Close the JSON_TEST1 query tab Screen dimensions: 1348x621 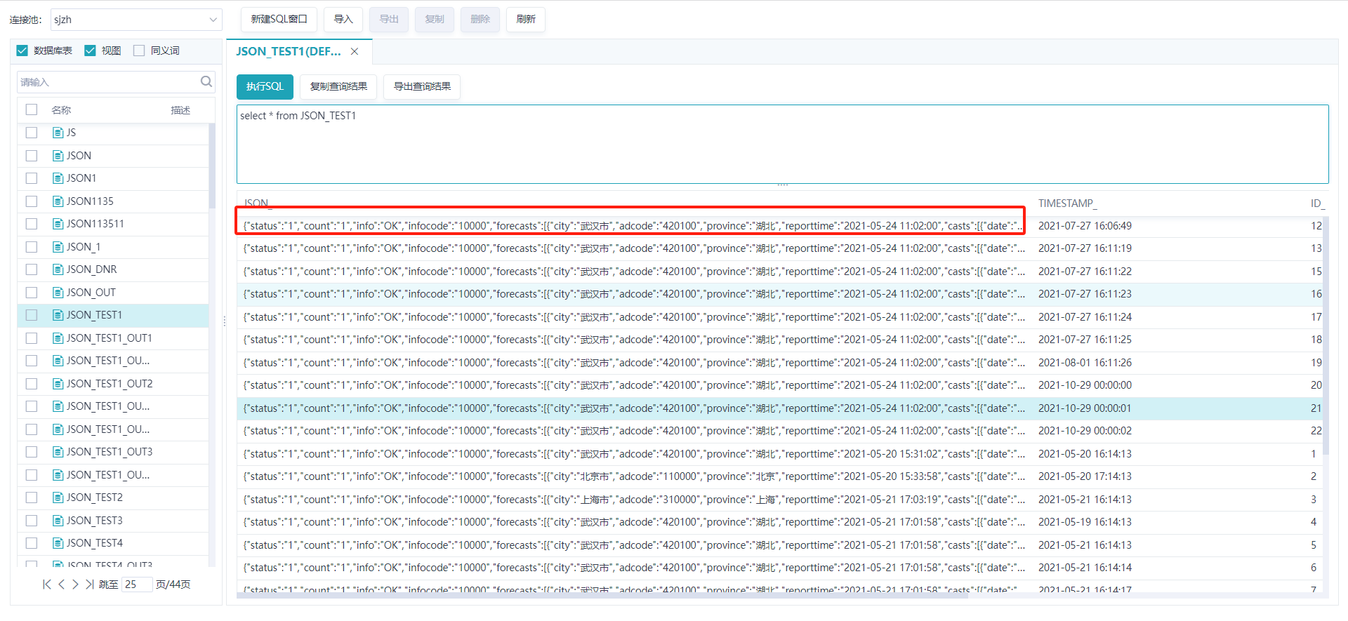[x=355, y=51]
